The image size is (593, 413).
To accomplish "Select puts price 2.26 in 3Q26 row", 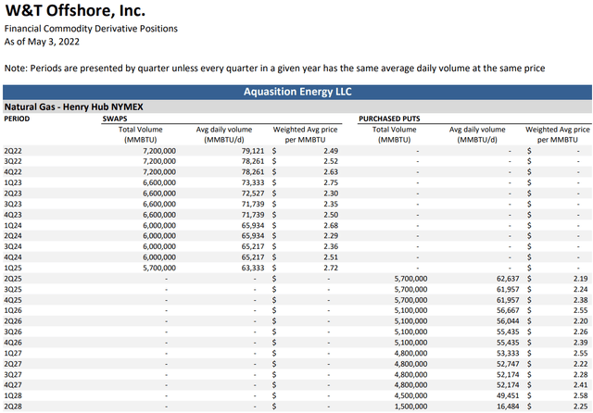I will point(580,332).
